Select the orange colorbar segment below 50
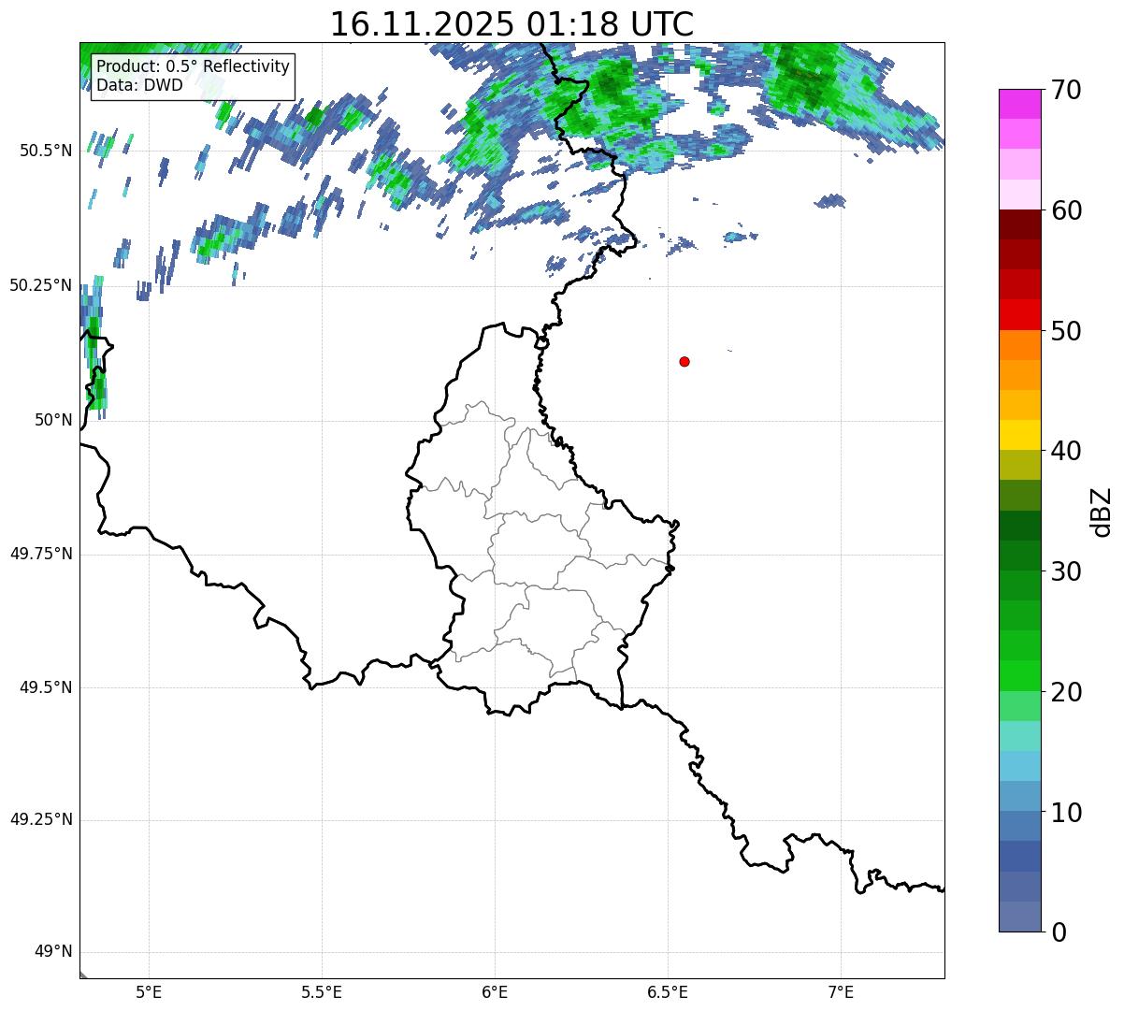 point(1019,345)
